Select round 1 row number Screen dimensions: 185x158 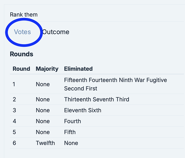click(14, 84)
